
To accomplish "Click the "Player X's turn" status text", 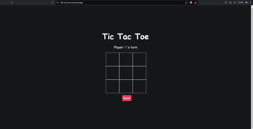I will (125, 47).
